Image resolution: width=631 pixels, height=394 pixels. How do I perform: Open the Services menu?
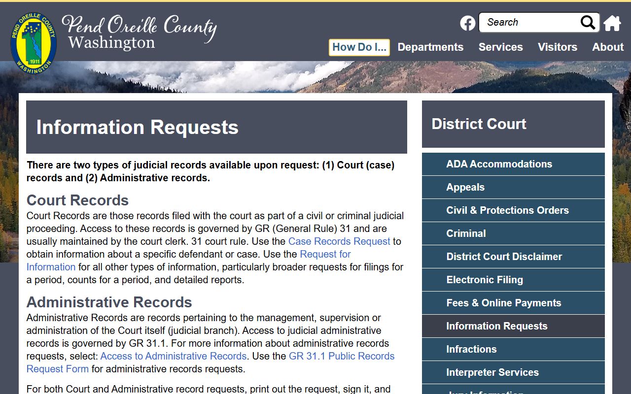[500, 47]
